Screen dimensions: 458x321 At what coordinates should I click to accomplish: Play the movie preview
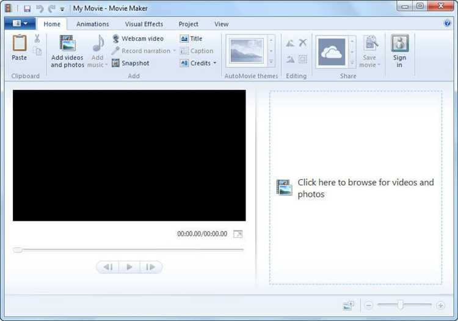129,267
